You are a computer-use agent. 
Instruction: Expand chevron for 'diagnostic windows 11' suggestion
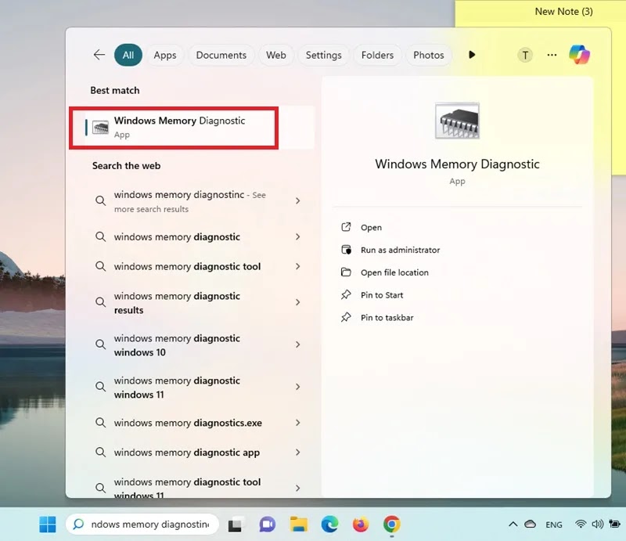point(298,387)
